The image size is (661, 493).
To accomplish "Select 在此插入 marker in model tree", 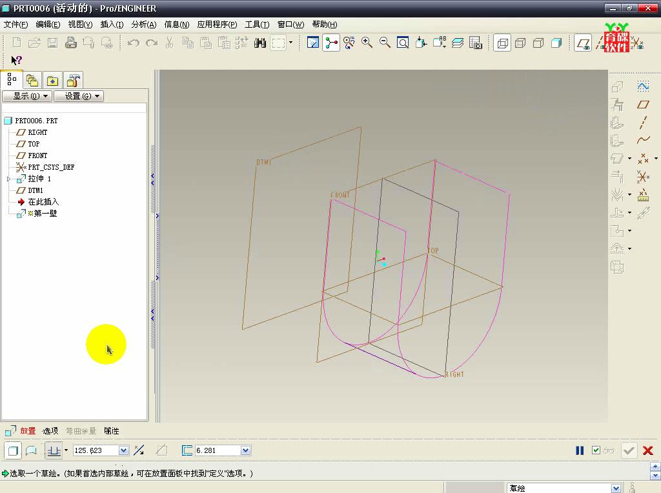I will coord(43,202).
